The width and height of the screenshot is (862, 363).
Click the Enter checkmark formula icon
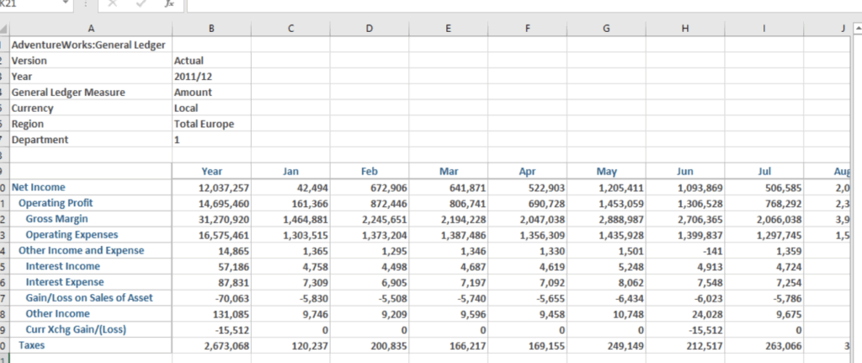141,4
